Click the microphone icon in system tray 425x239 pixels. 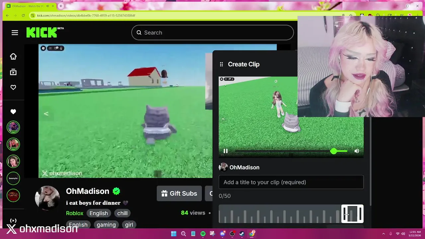(x=390, y=234)
